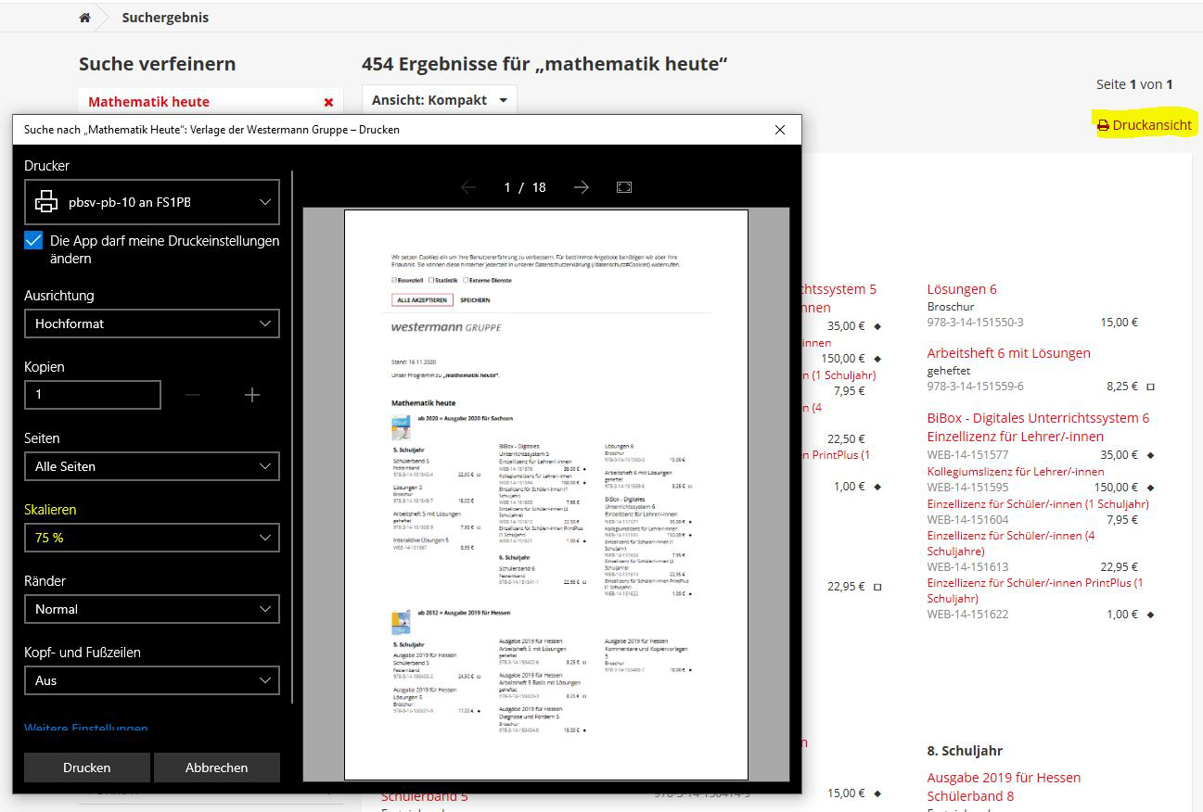Open Ausgabe 2019 für Hessen Schülerband 8

[x=1005, y=786]
